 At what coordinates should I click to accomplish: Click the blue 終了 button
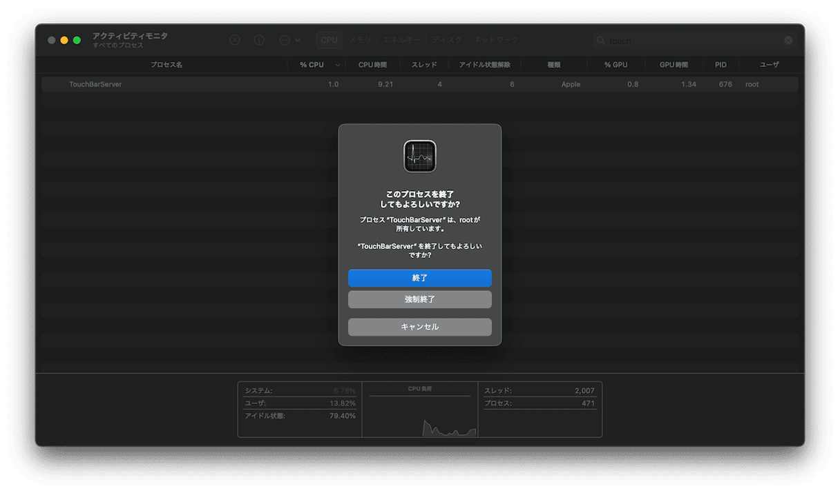coord(420,278)
